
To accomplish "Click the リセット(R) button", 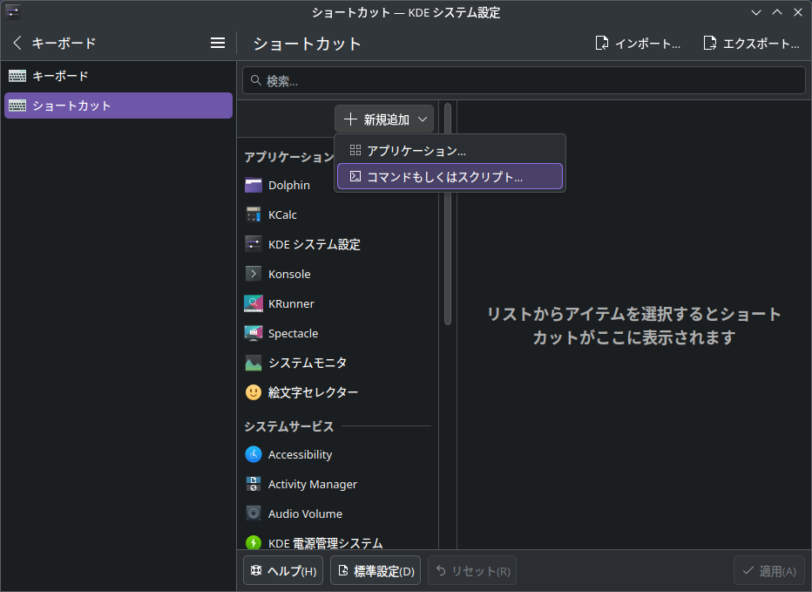I will 472,571.
